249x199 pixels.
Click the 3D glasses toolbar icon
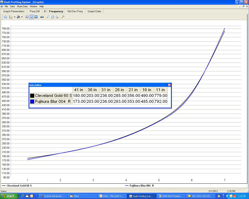pos(42,17)
